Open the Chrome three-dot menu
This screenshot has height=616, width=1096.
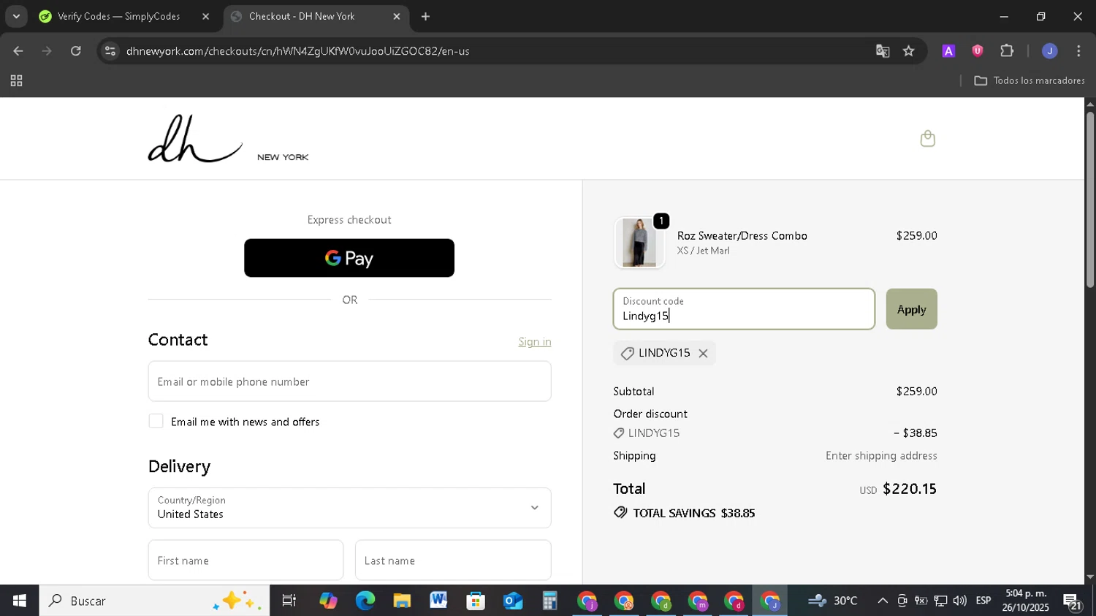tap(1078, 51)
